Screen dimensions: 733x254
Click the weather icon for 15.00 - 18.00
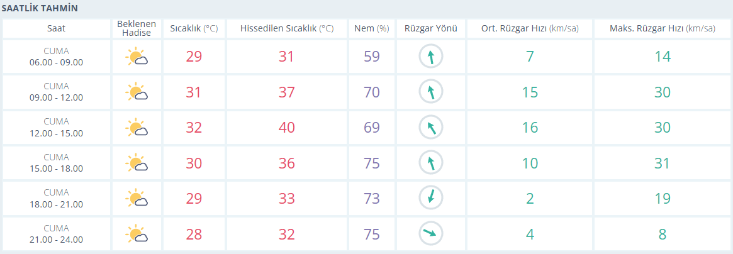click(x=137, y=163)
